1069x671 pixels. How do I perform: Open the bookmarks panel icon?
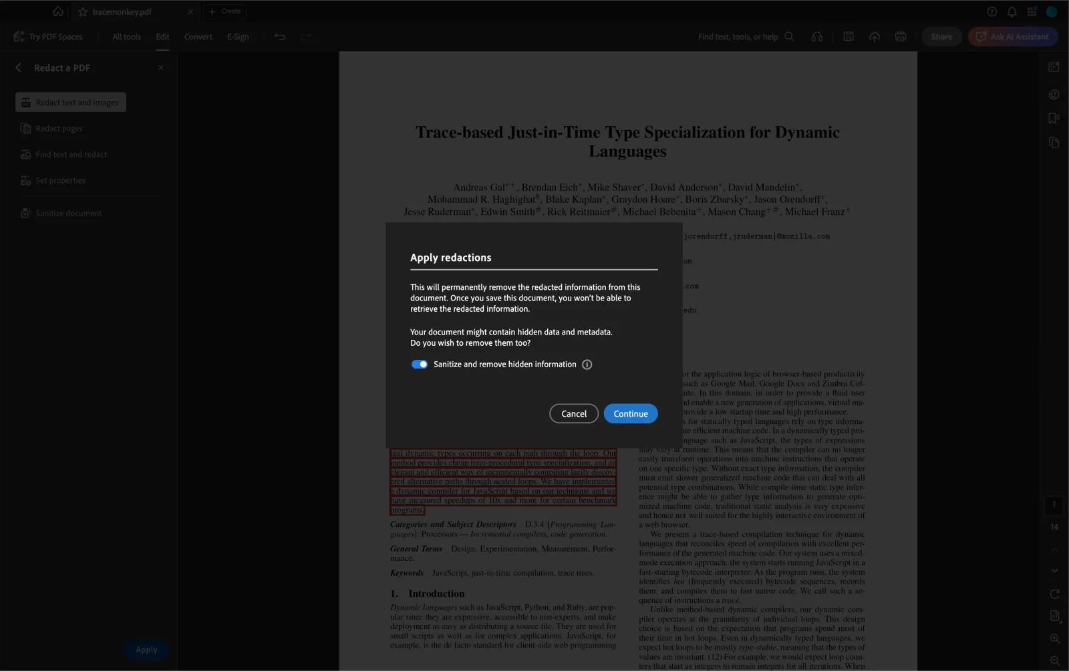tap(1054, 118)
